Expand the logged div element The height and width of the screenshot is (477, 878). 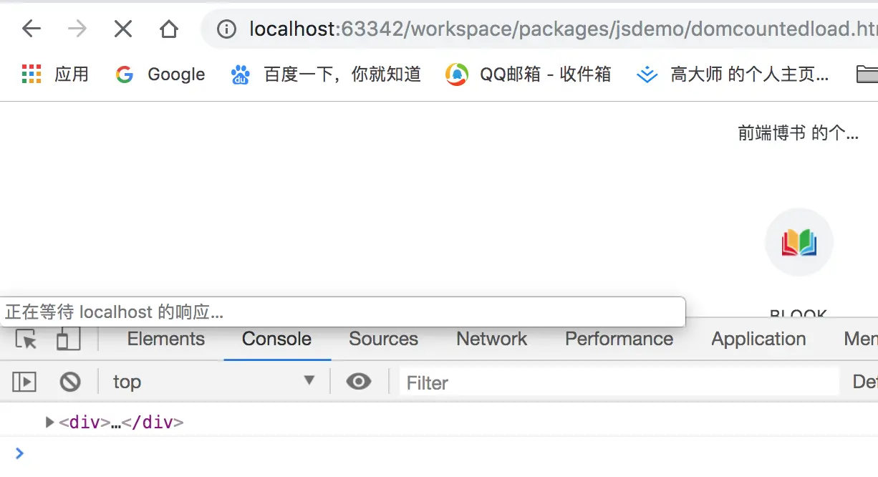[x=49, y=423]
